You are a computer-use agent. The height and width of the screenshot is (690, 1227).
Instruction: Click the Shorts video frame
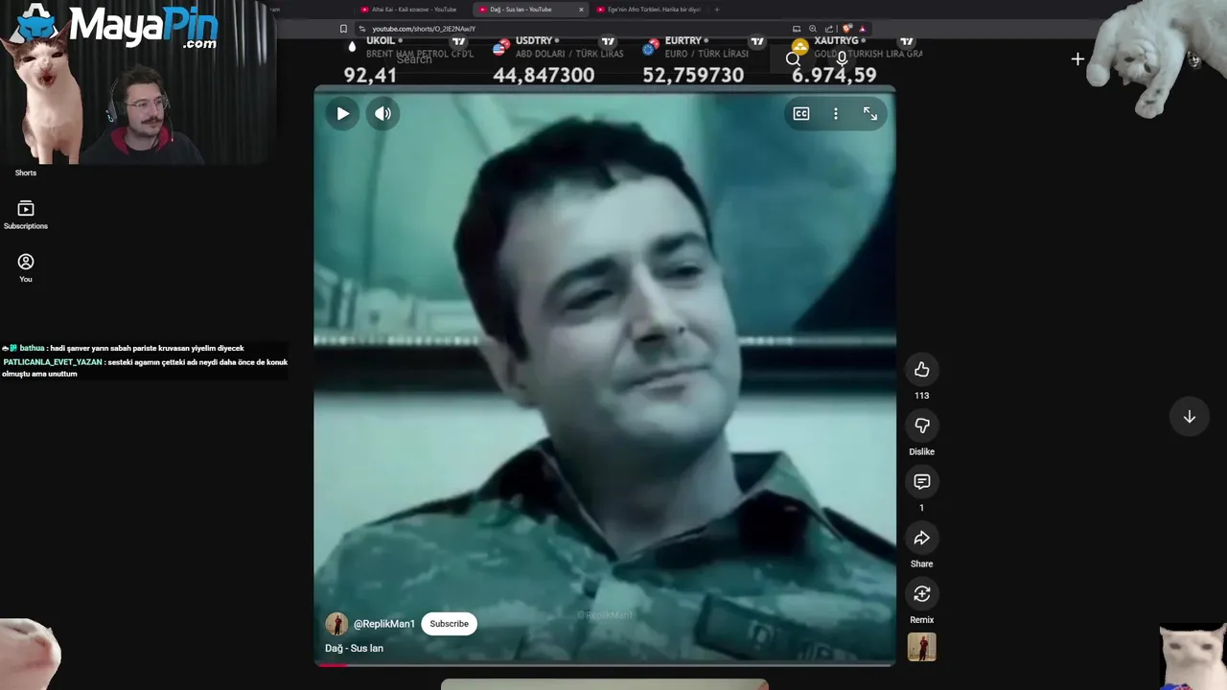click(x=605, y=376)
